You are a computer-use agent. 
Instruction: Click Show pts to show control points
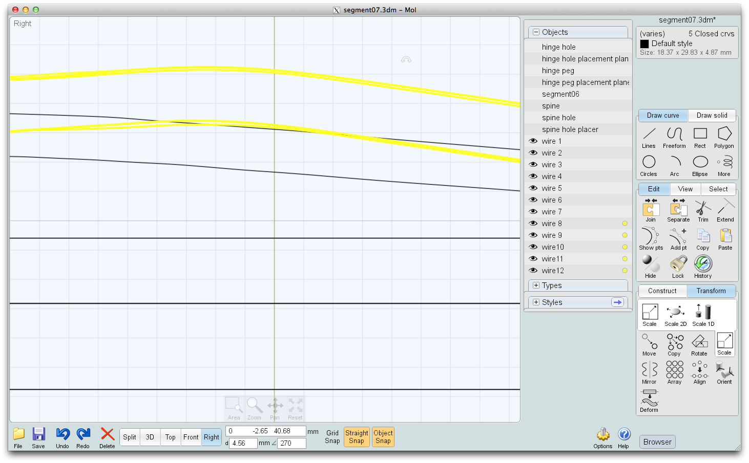pos(651,238)
